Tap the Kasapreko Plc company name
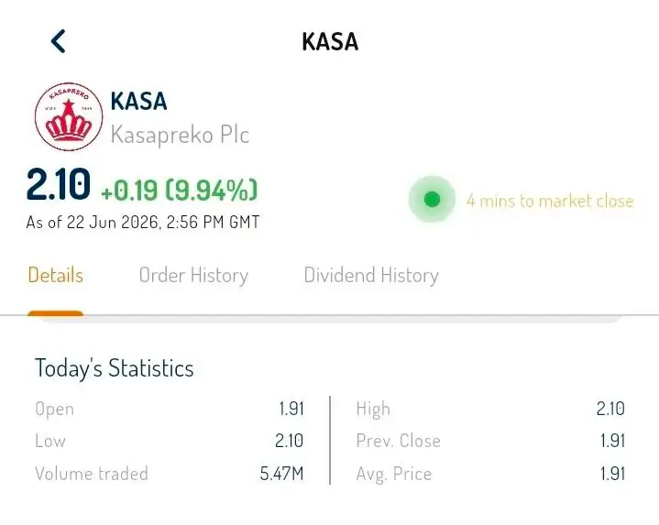 click(x=180, y=135)
